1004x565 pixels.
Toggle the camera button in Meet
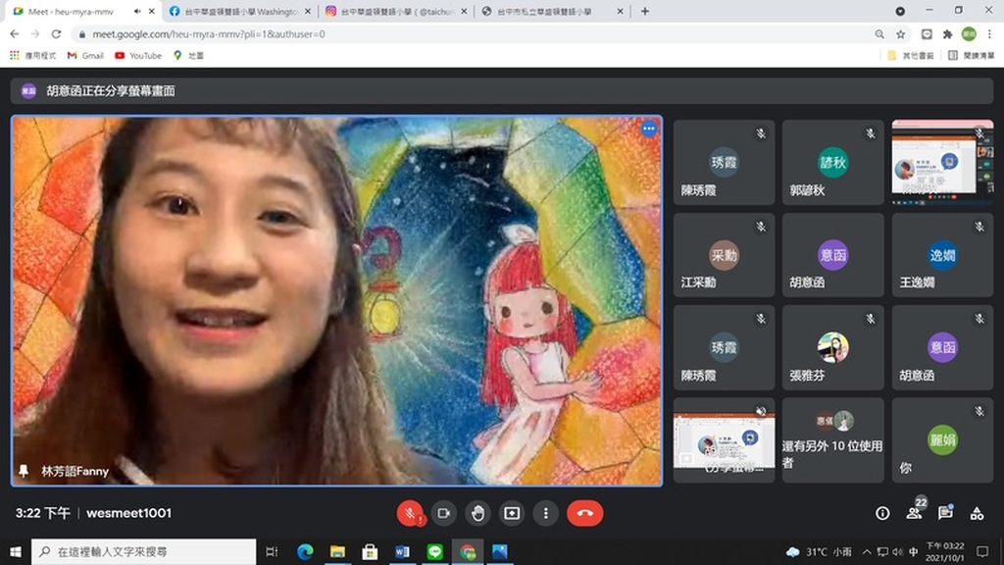(444, 513)
